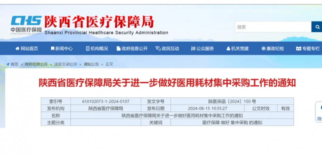The height and width of the screenshot is (156, 322).
Task: Navigate to 法定主动公开 breadcrumb link
Action: tap(66, 64)
